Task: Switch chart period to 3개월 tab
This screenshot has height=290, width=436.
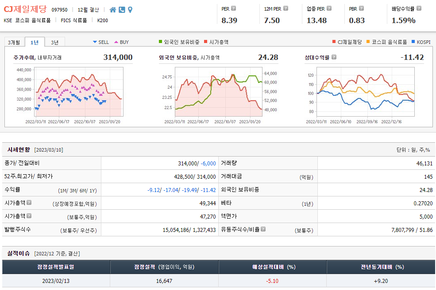Action: (x=14, y=42)
